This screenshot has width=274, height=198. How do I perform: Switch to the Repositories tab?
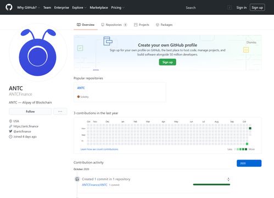tap(114, 25)
